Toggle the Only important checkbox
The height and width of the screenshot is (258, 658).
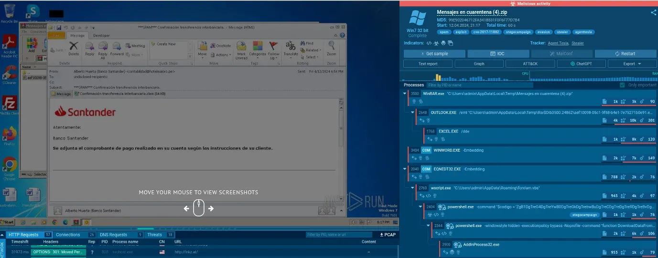[622, 85]
